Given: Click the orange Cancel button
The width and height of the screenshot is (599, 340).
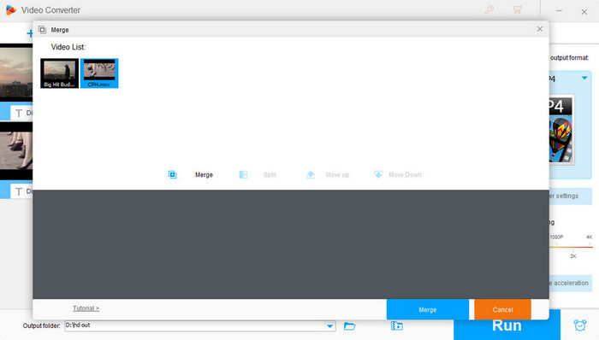Looking at the screenshot, I should pos(502,309).
